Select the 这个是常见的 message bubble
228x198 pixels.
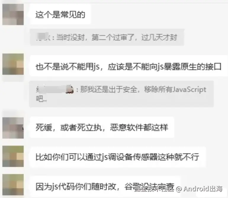tap(60, 14)
